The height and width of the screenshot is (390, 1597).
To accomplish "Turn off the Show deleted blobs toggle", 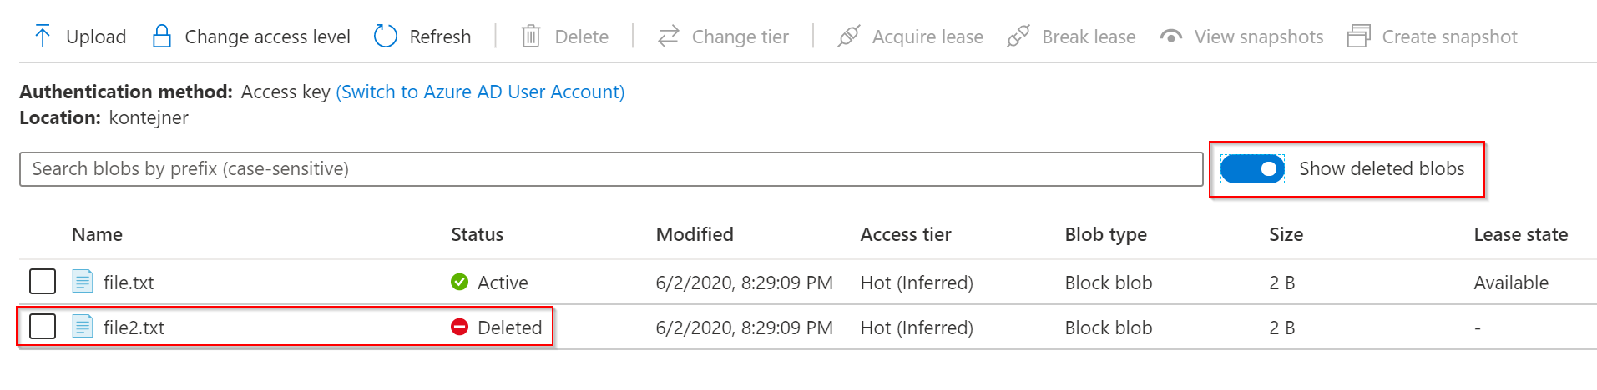I will pyautogui.click(x=1252, y=169).
